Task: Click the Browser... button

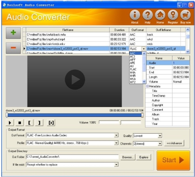Action: [x=128, y=157]
